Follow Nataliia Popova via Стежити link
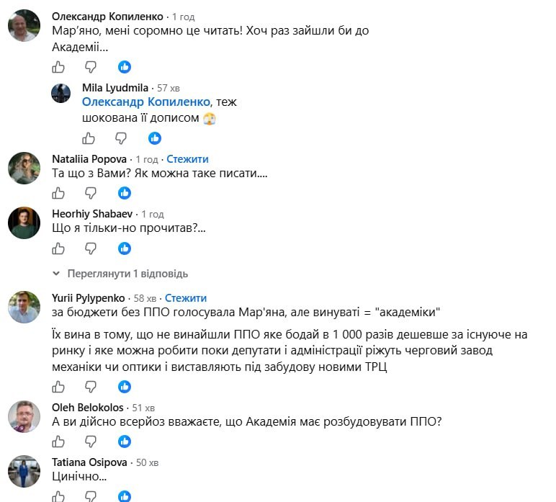Viewport: 556px width, 502px height. tap(187, 159)
